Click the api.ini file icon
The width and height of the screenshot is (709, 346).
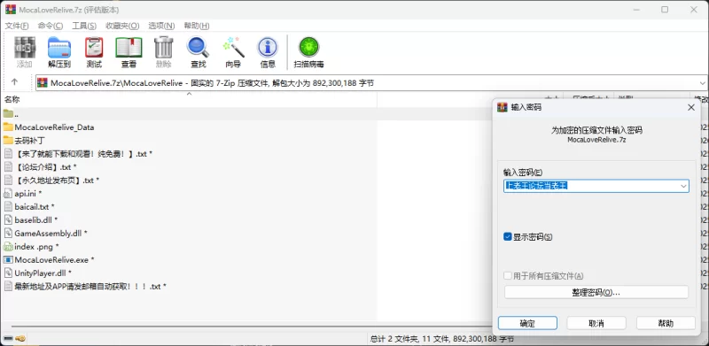pos(8,193)
